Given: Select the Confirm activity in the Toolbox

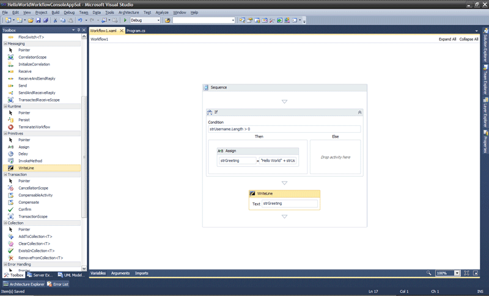Looking at the screenshot, I should tap(42, 209).
